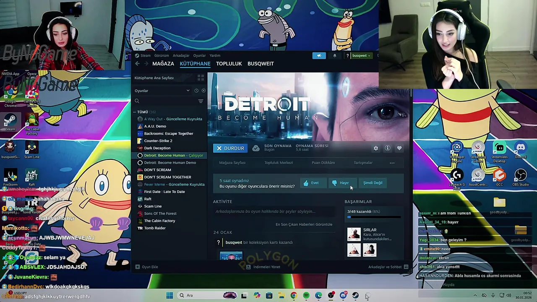Click Oyun Ekle plus button
Image resolution: width=537 pixels, height=302 pixels.
(x=146, y=267)
